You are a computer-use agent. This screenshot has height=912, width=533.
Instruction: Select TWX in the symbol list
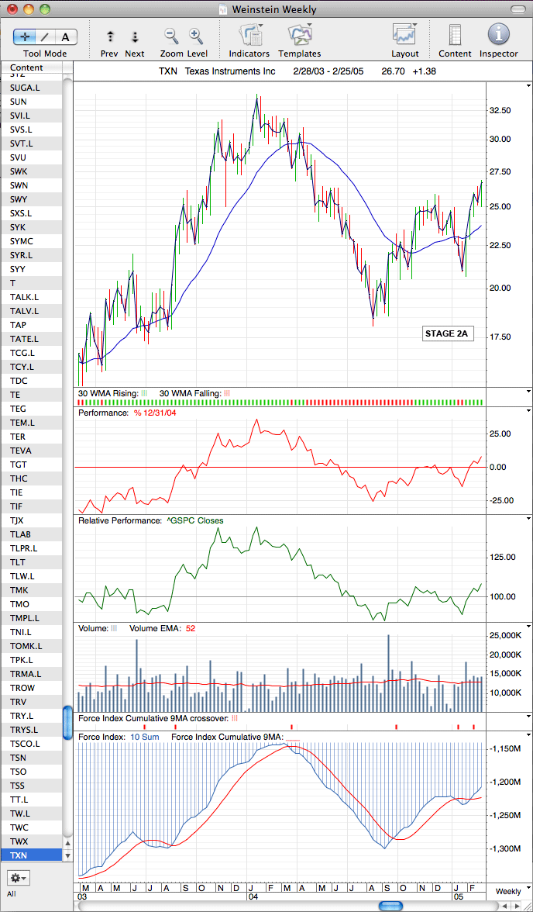32,841
